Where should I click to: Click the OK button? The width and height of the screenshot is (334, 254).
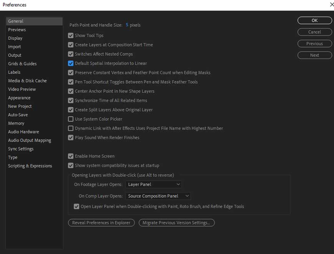(x=314, y=20)
